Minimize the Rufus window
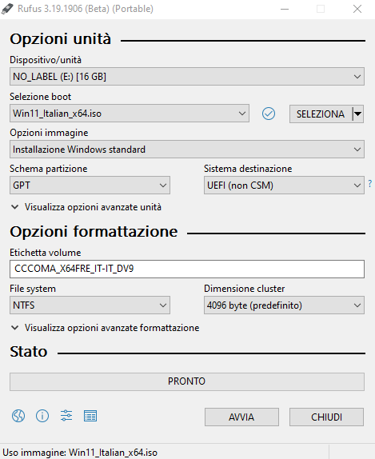 point(285,9)
